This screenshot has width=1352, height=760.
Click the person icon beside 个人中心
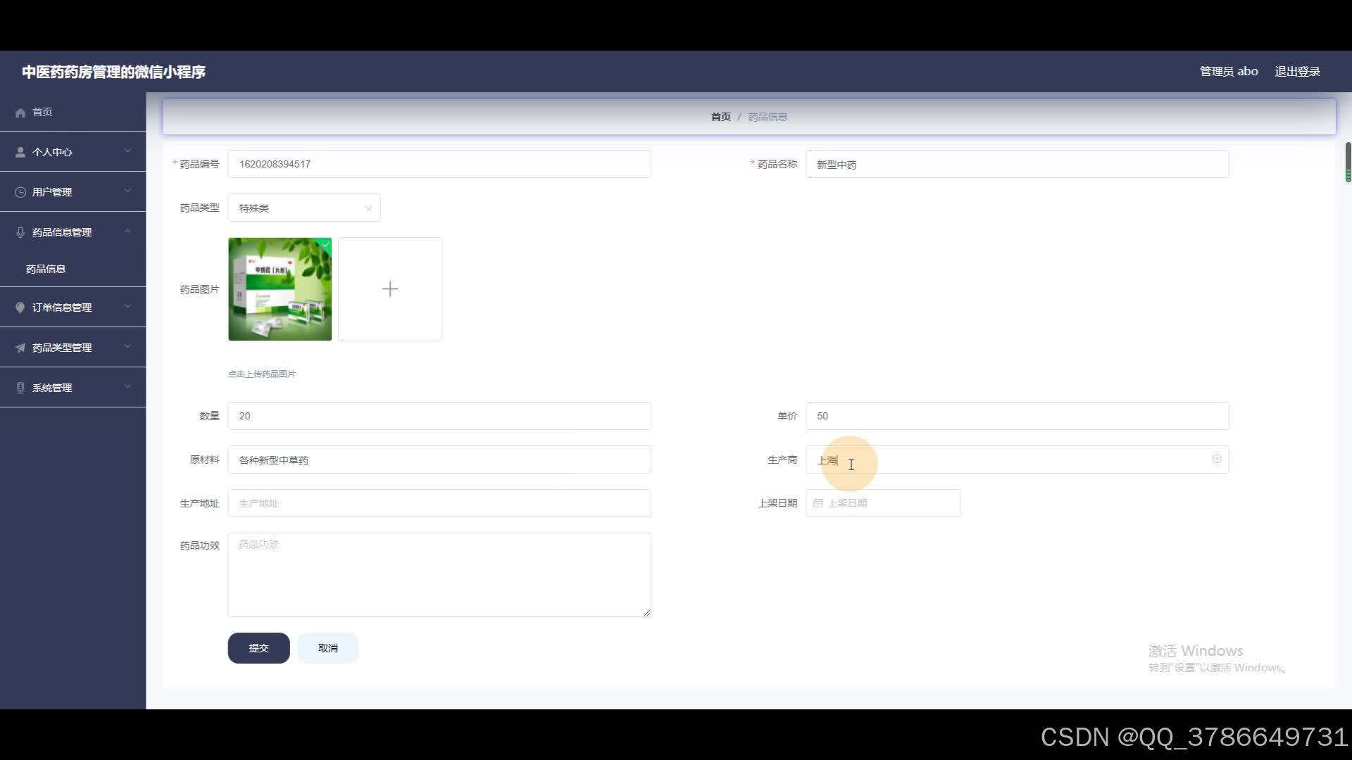tap(20, 152)
